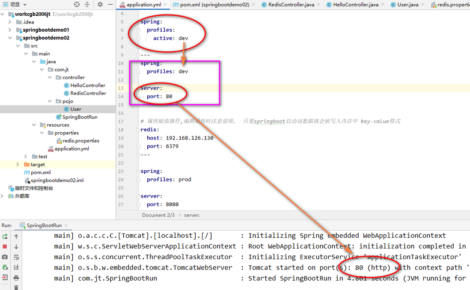Place cursor on 'host: 192.168.126.130' line
The width and height of the screenshot is (470, 290).
tap(180, 138)
